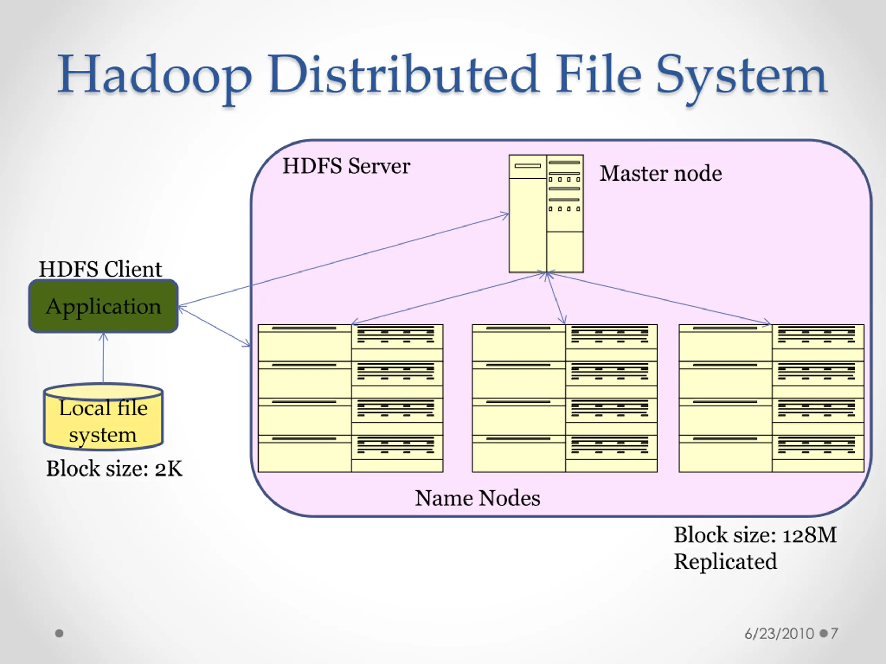Click the slide number 7
Image resolution: width=886 pixels, height=664 pixels.
click(x=834, y=634)
